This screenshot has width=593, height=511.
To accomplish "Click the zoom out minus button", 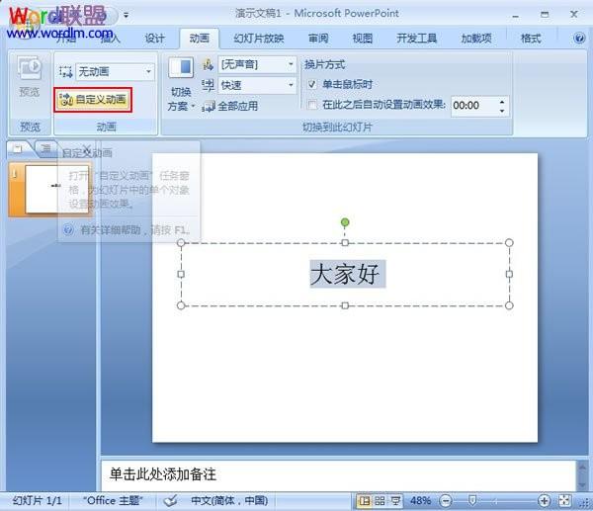I will point(446,501).
